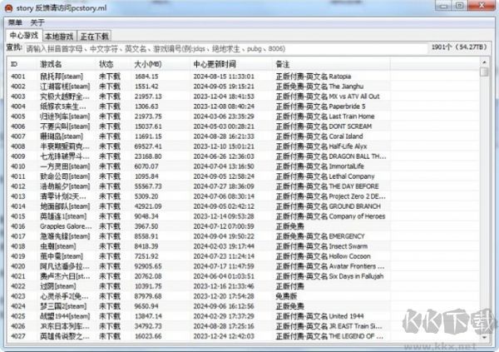This screenshot has height=352, width=499.
Task: Select game 一方灵田[steam]
Action: click(x=65, y=166)
